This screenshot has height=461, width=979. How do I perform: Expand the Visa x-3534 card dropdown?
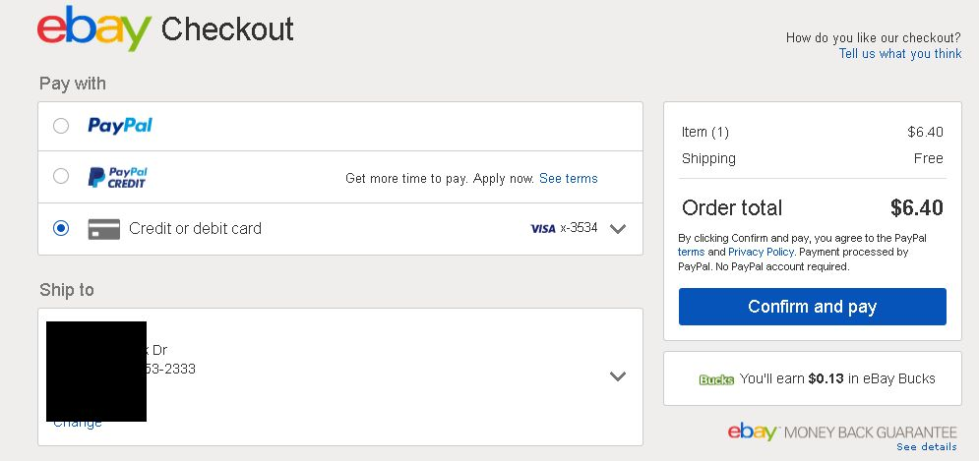tap(618, 229)
